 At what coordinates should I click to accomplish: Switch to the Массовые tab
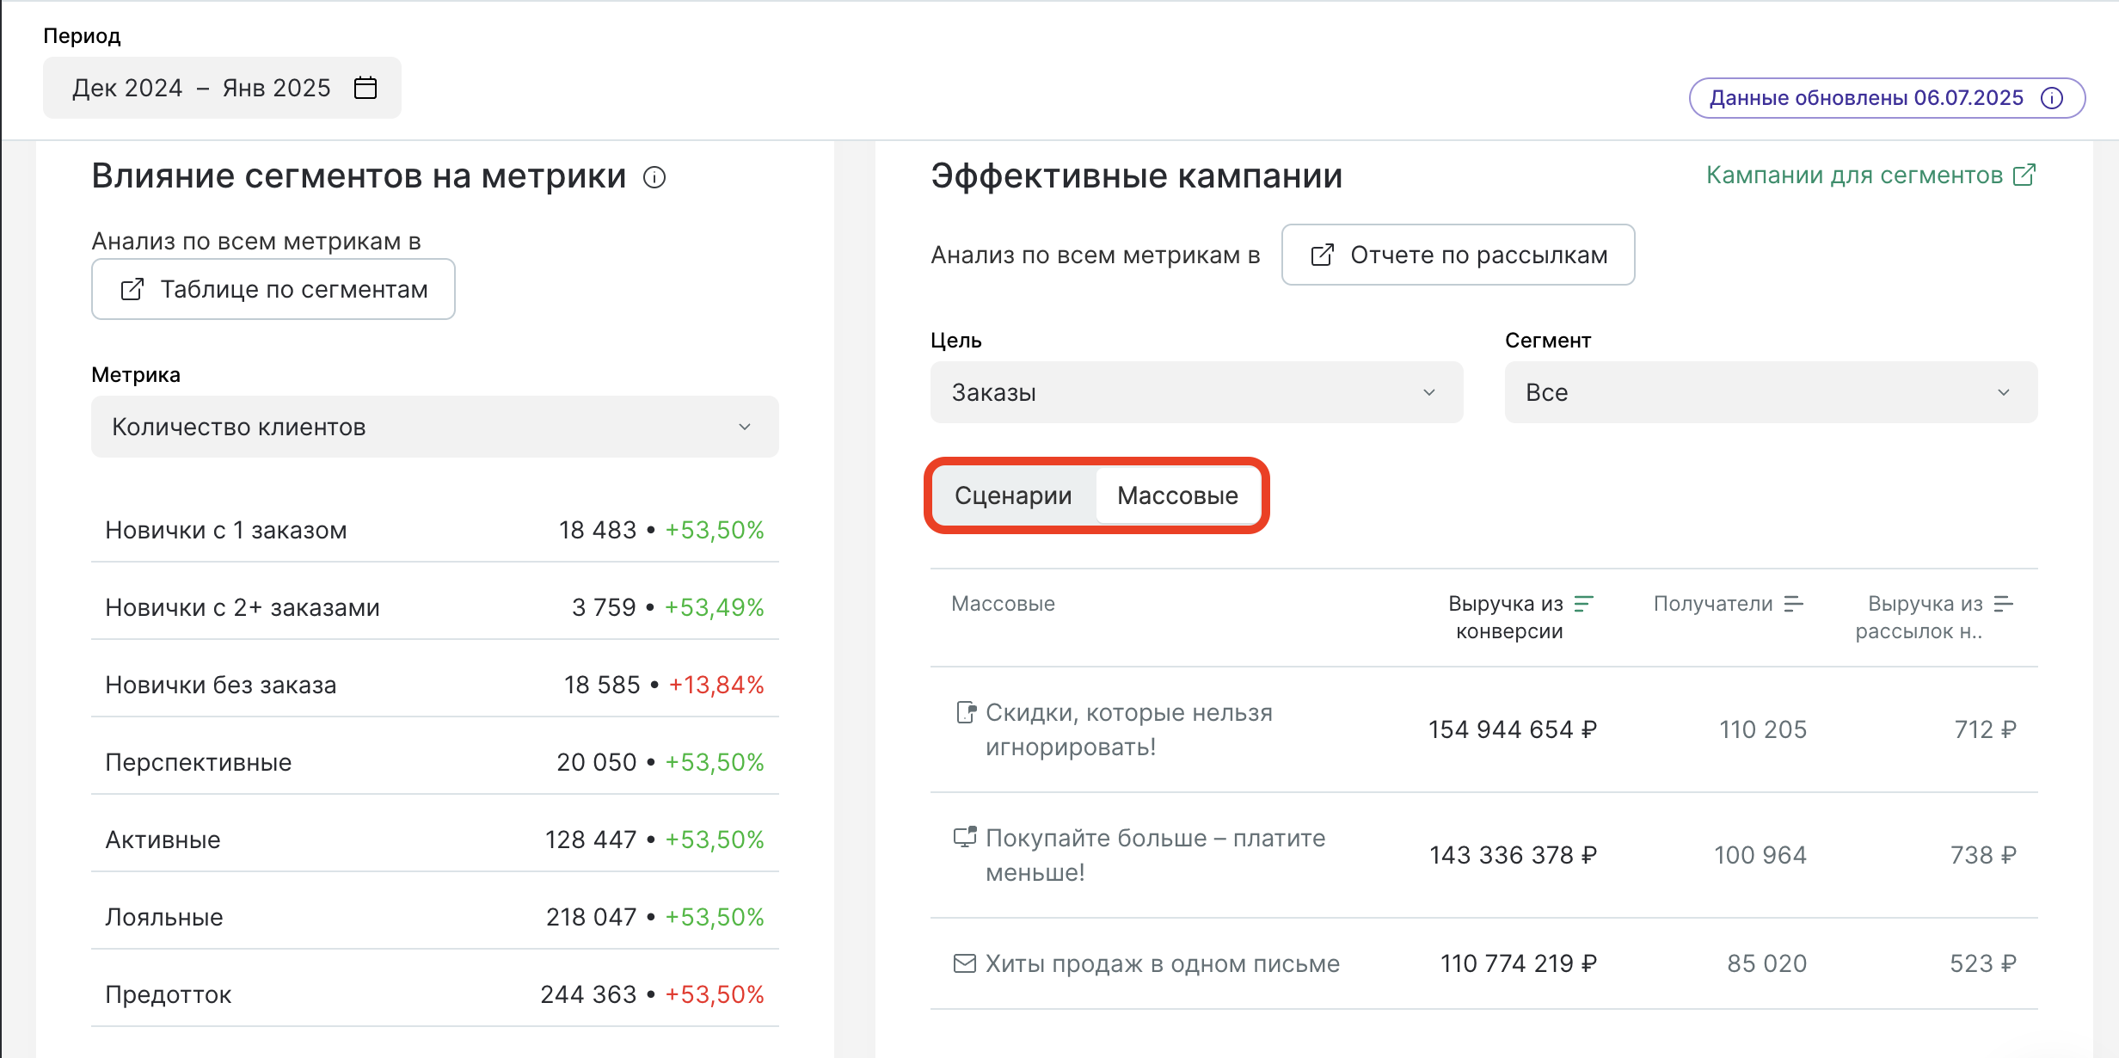1177,495
